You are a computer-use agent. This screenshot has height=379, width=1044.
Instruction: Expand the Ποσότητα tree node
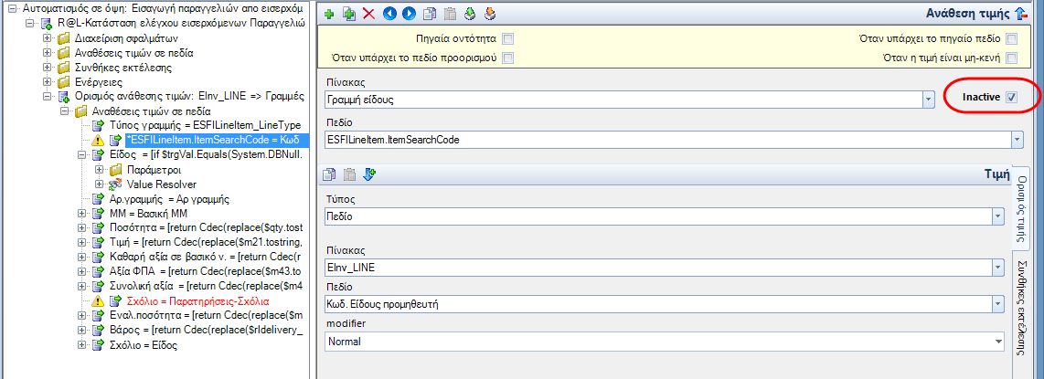coord(82,227)
